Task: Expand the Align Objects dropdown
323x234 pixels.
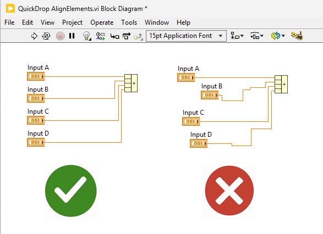Action: click(237, 36)
